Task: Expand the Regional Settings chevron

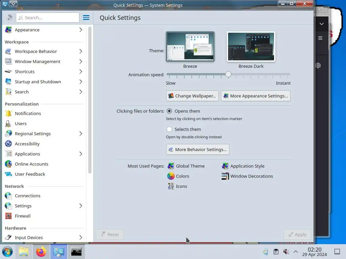Action: click(x=81, y=134)
